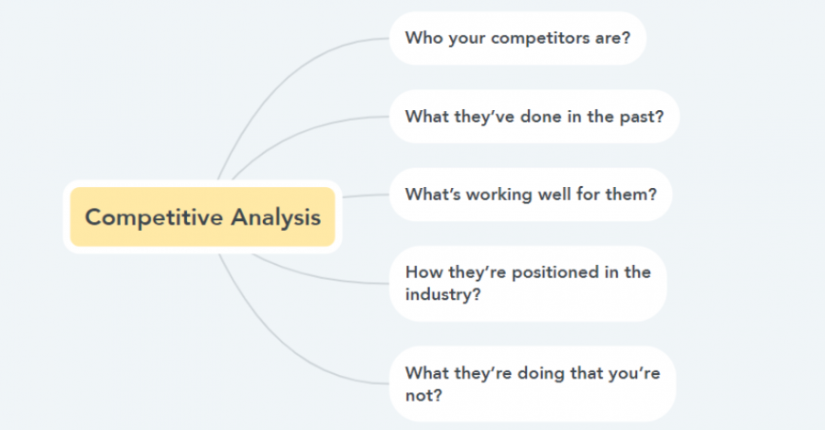Click the word 'not?' in the last topic
825x430 pixels.
[x=423, y=395]
